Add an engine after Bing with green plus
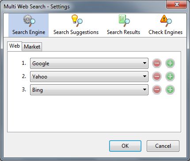 (170, 90)
